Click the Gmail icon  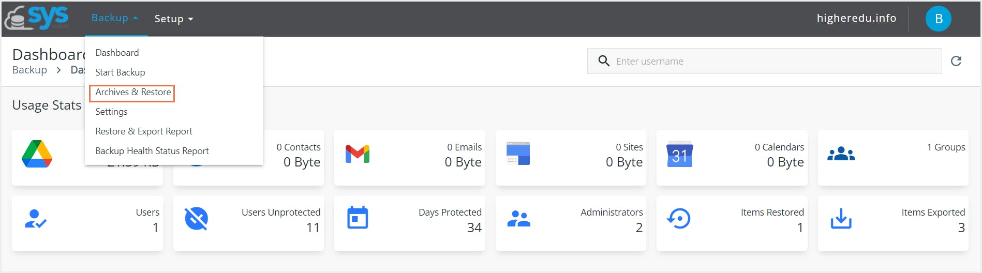[358, 154]
